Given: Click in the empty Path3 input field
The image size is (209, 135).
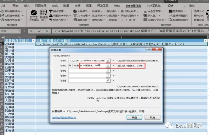Looking at the screenshot, I should (87, 71).
